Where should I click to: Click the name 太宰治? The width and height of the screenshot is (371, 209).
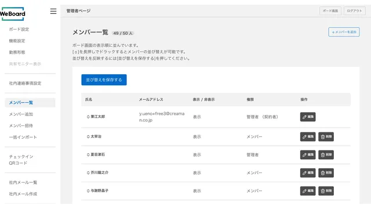coord(96,136)
